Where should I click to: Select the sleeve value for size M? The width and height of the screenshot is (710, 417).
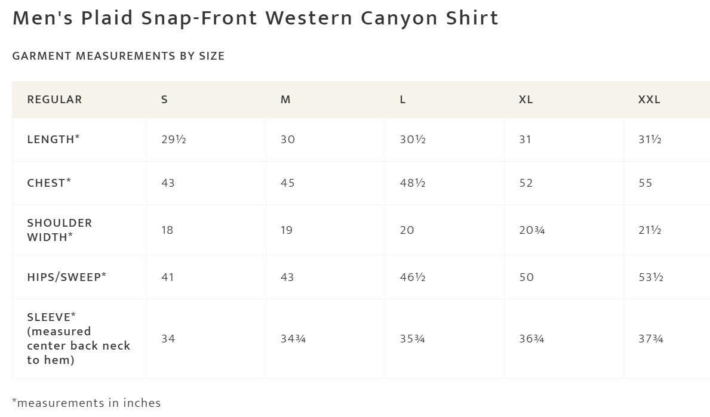click(x=293, y=339)
